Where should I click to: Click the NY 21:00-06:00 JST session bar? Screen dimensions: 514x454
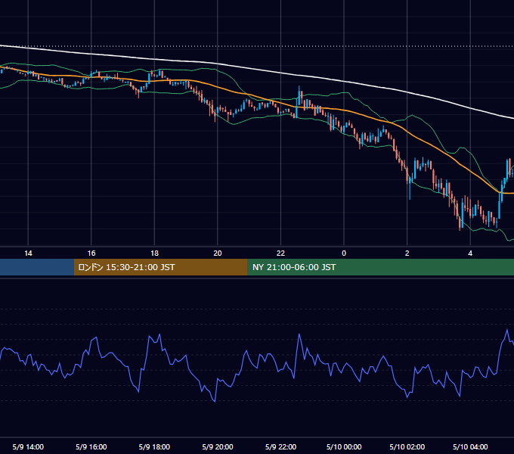[380, 267]
